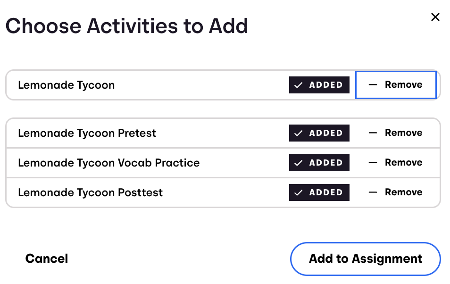This screenshot has width=450, height=284.
Task: Toggle the ADDED label for Vocab Practice
Action: [x=325, y=163]
